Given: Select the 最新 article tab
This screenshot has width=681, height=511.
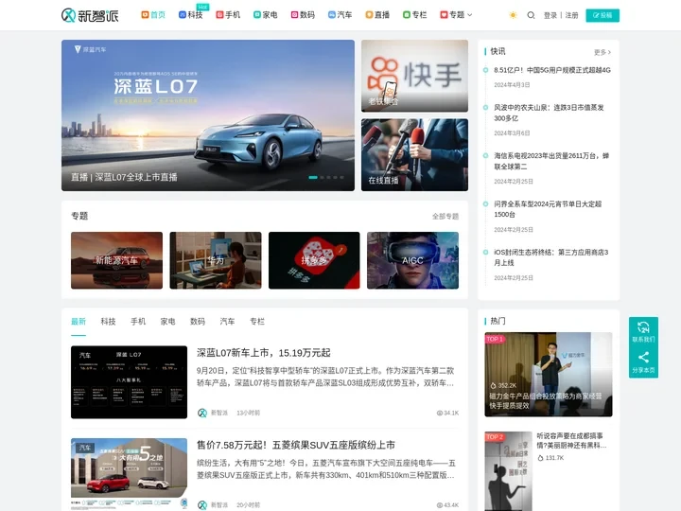Looking at the screenshot, I should tap(79, 322).
